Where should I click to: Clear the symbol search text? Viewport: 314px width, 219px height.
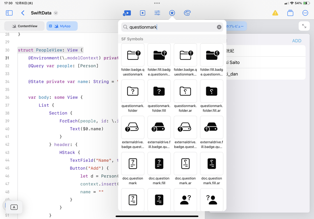coord(219,27)
